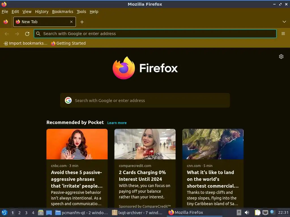Image resolution: width=290 pixels, height=217 pixels.
Task: Click the blue show desktop icon
Action: 49,212
